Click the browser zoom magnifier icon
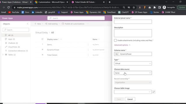The height and width of the screenshot is (104, 186). coord(124,8)
